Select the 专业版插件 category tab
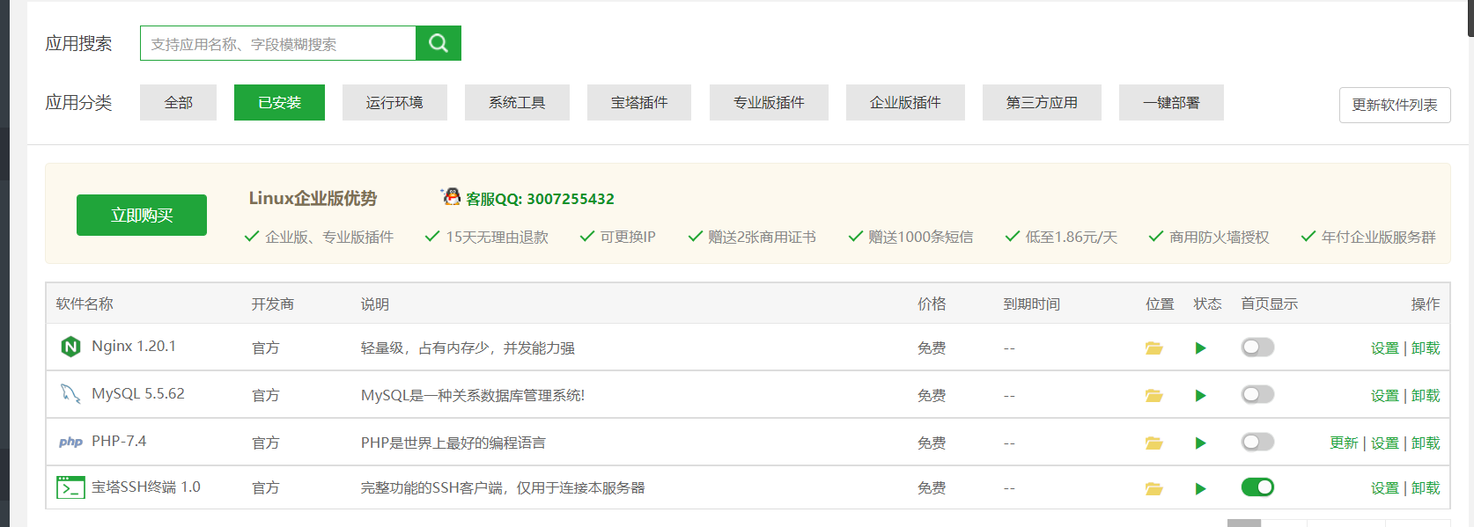Screen dimensions: 1474x527 (769, 102)
